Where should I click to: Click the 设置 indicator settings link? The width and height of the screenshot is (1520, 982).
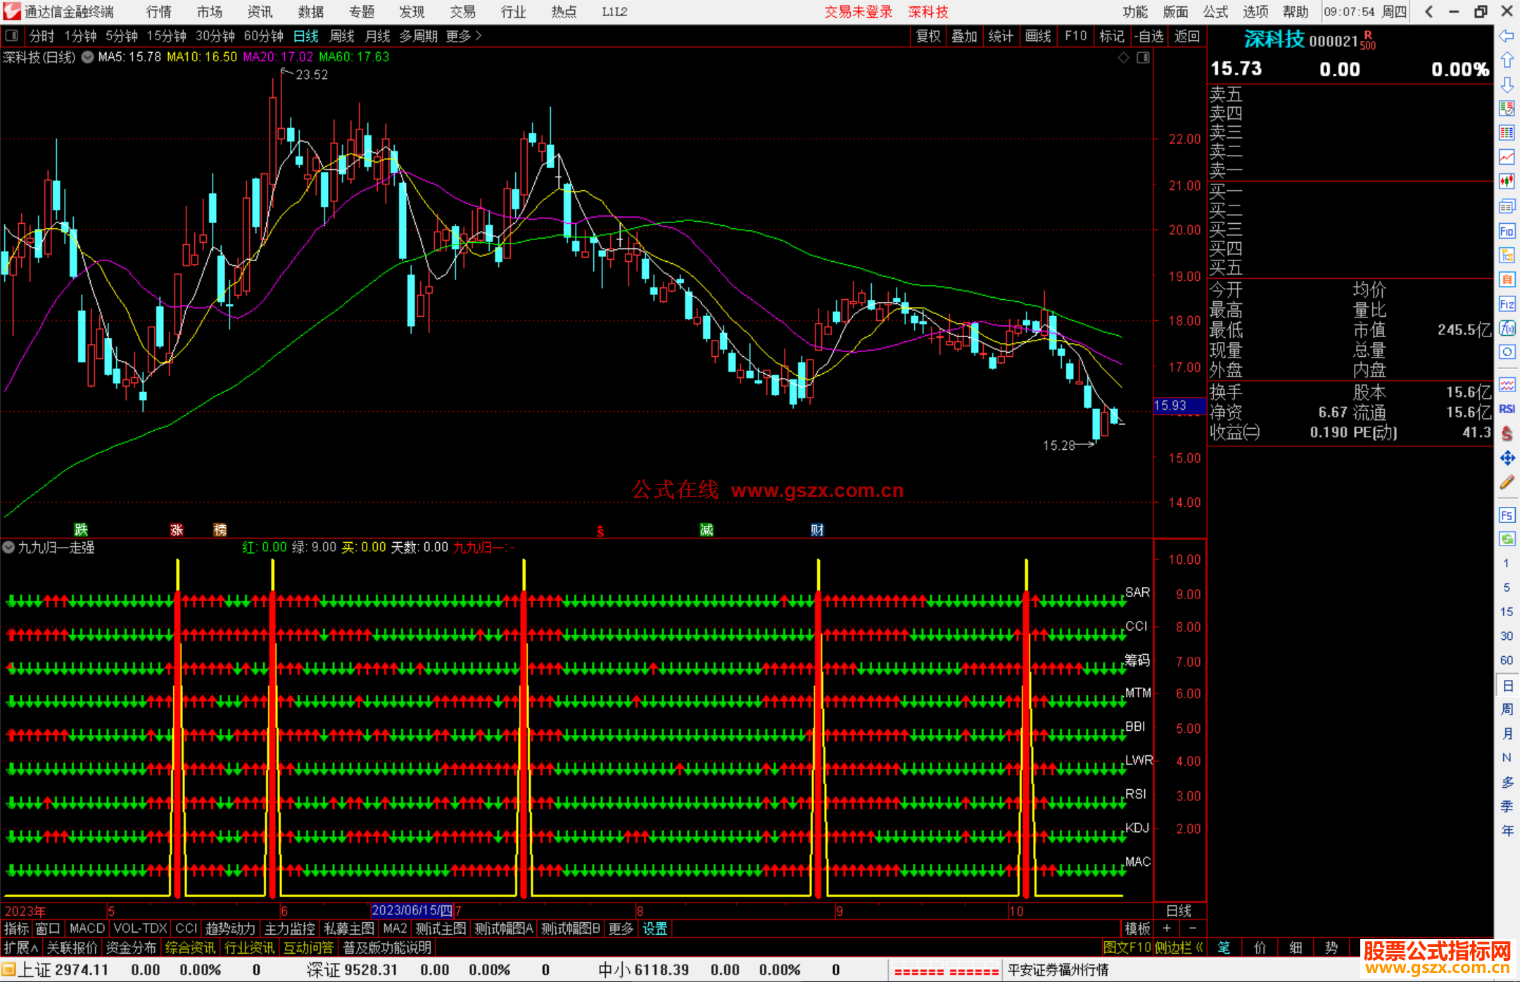pyautogui.click(x=654, y=929)
